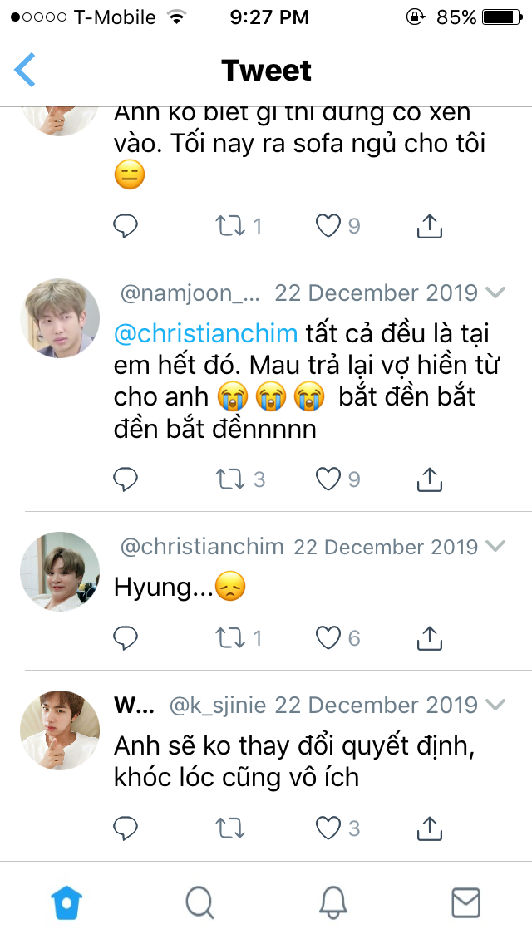532x944 pixels.
Task: Reply to the @namjoon_ tweet
Action: [126, 478]
